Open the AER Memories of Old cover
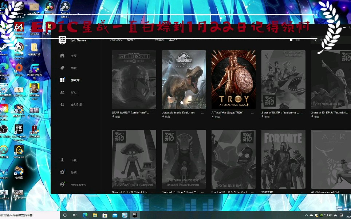 pyautogui.click(x=331, y=159)
